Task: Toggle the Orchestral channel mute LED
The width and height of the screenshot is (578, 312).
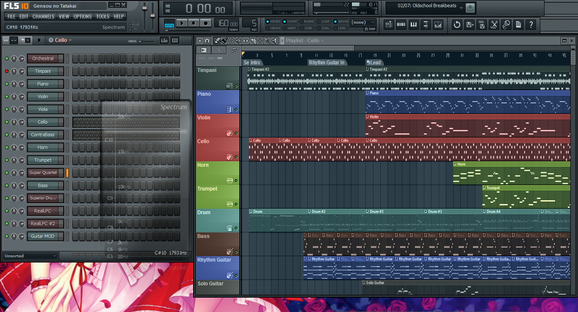Action: point(7,58)
